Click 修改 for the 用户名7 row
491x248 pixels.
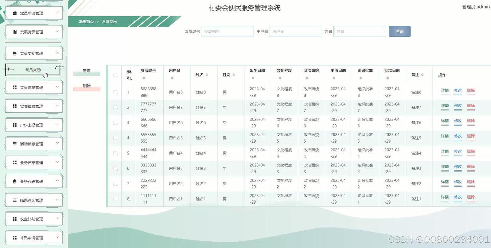458,105
